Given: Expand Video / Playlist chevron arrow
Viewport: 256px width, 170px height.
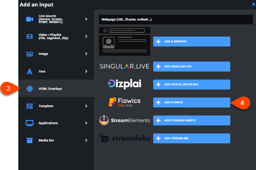Looking at the screenshot, I should [86, 36].
